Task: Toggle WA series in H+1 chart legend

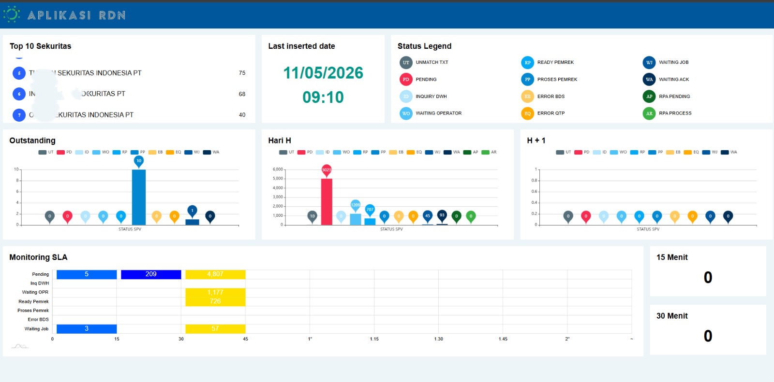Action: click(x=729, y=152)
